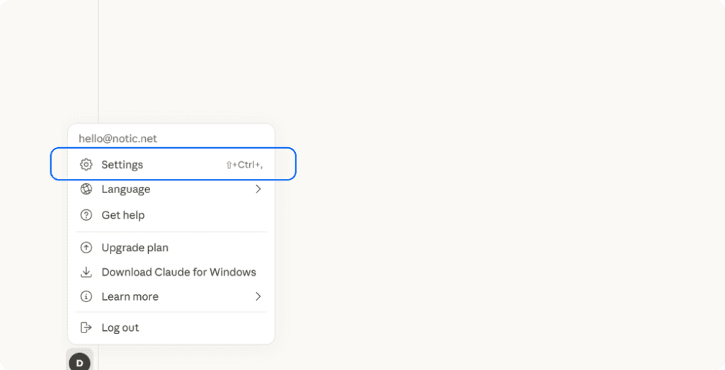Click the Shift+Ctrl+, shortcut hint
725x370 pixels.
click(x=244, y=165)
